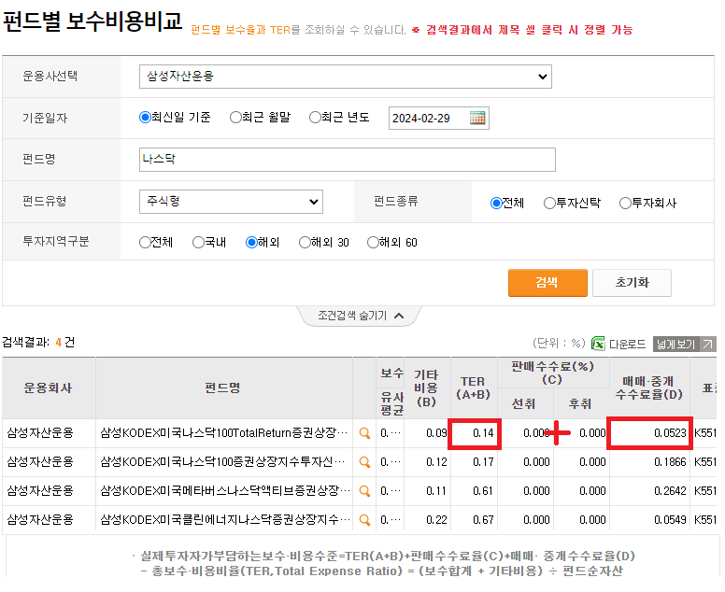This screenshot has width=725, height=592.
Task: Click the Excel 다운로드 icon
Action: coord(598,344)
